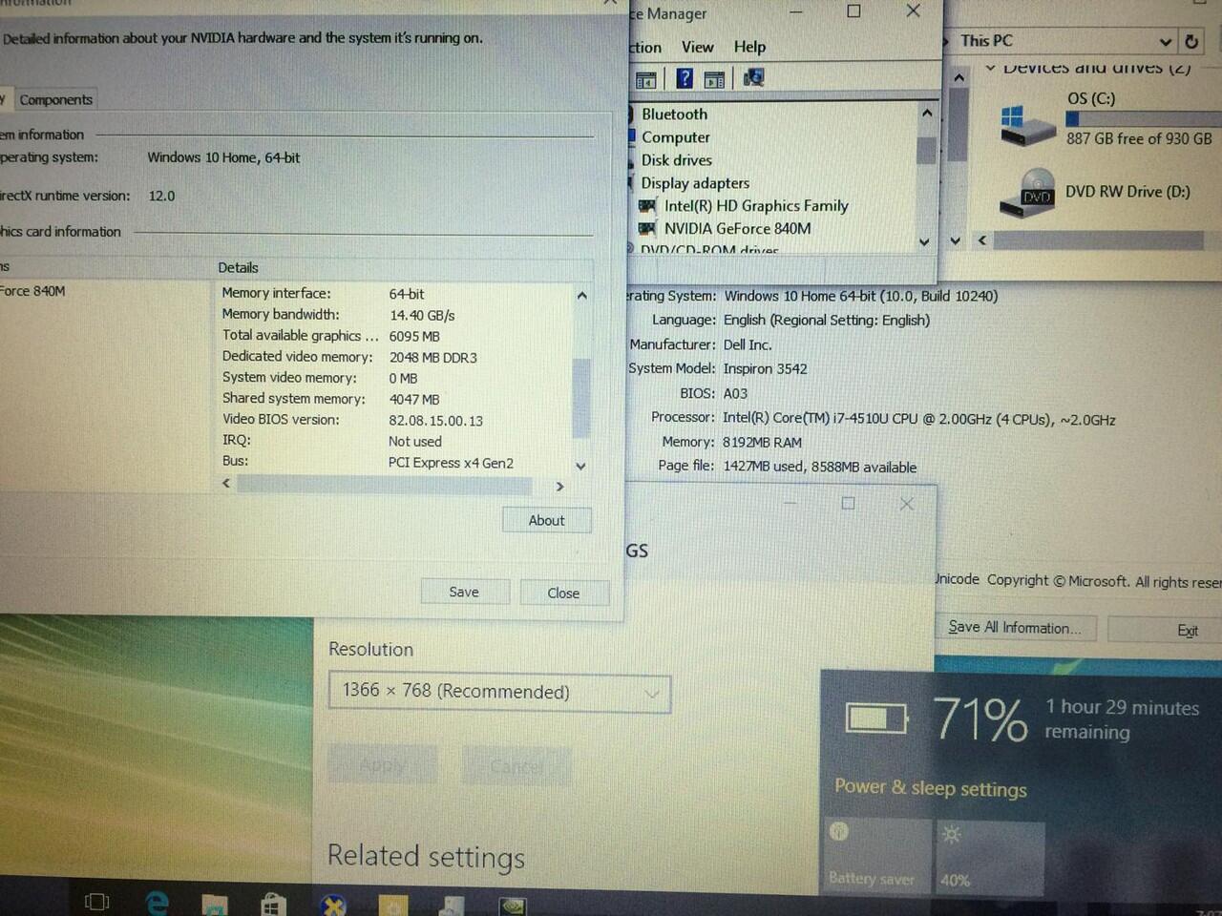Click the OS (C:) drive usage bar
This screenshot has width=1222, height=916.
click(x=1143, y=118)
